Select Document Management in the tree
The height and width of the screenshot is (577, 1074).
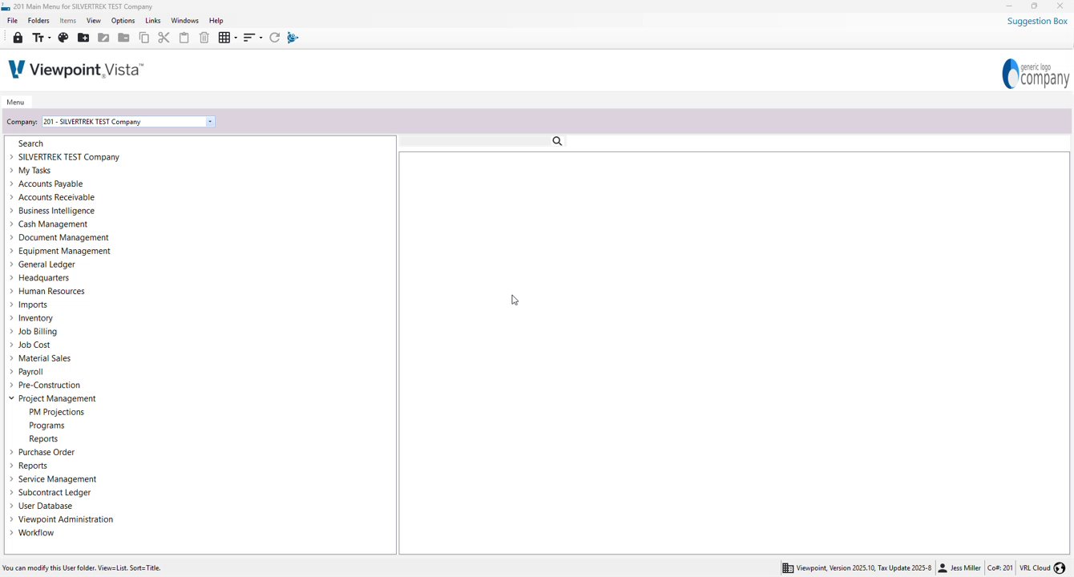tap(63, 238)
